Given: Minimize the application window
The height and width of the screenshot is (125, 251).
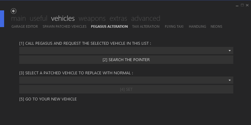Looking at the screenshot, I should click(x=237, y=5).
